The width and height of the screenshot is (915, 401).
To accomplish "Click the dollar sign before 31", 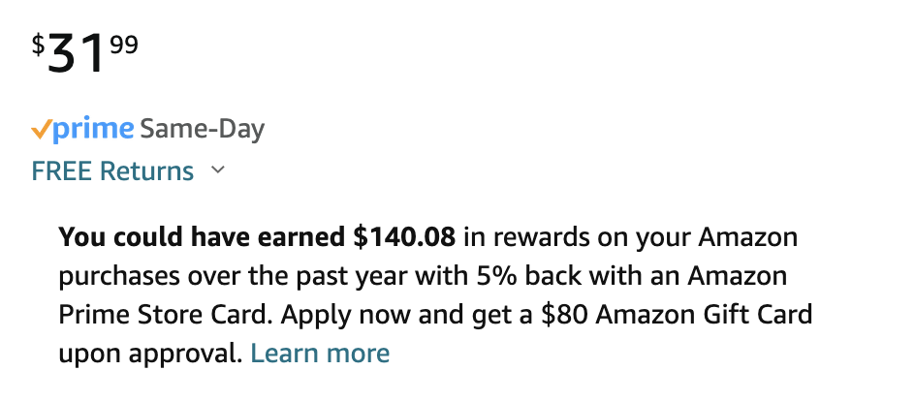I will [x=38, y=45].
